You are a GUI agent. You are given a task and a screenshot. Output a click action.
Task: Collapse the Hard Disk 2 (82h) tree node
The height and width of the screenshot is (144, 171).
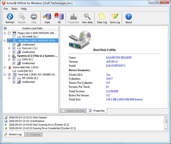pyautogui.click(x=4, y=75)
